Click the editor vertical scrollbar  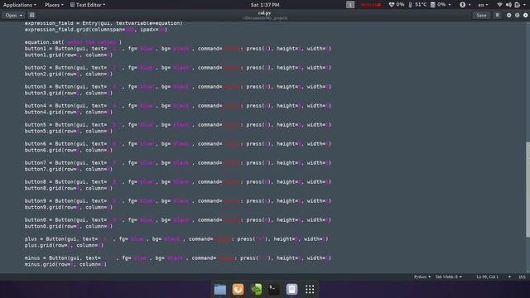click(528, 190)
